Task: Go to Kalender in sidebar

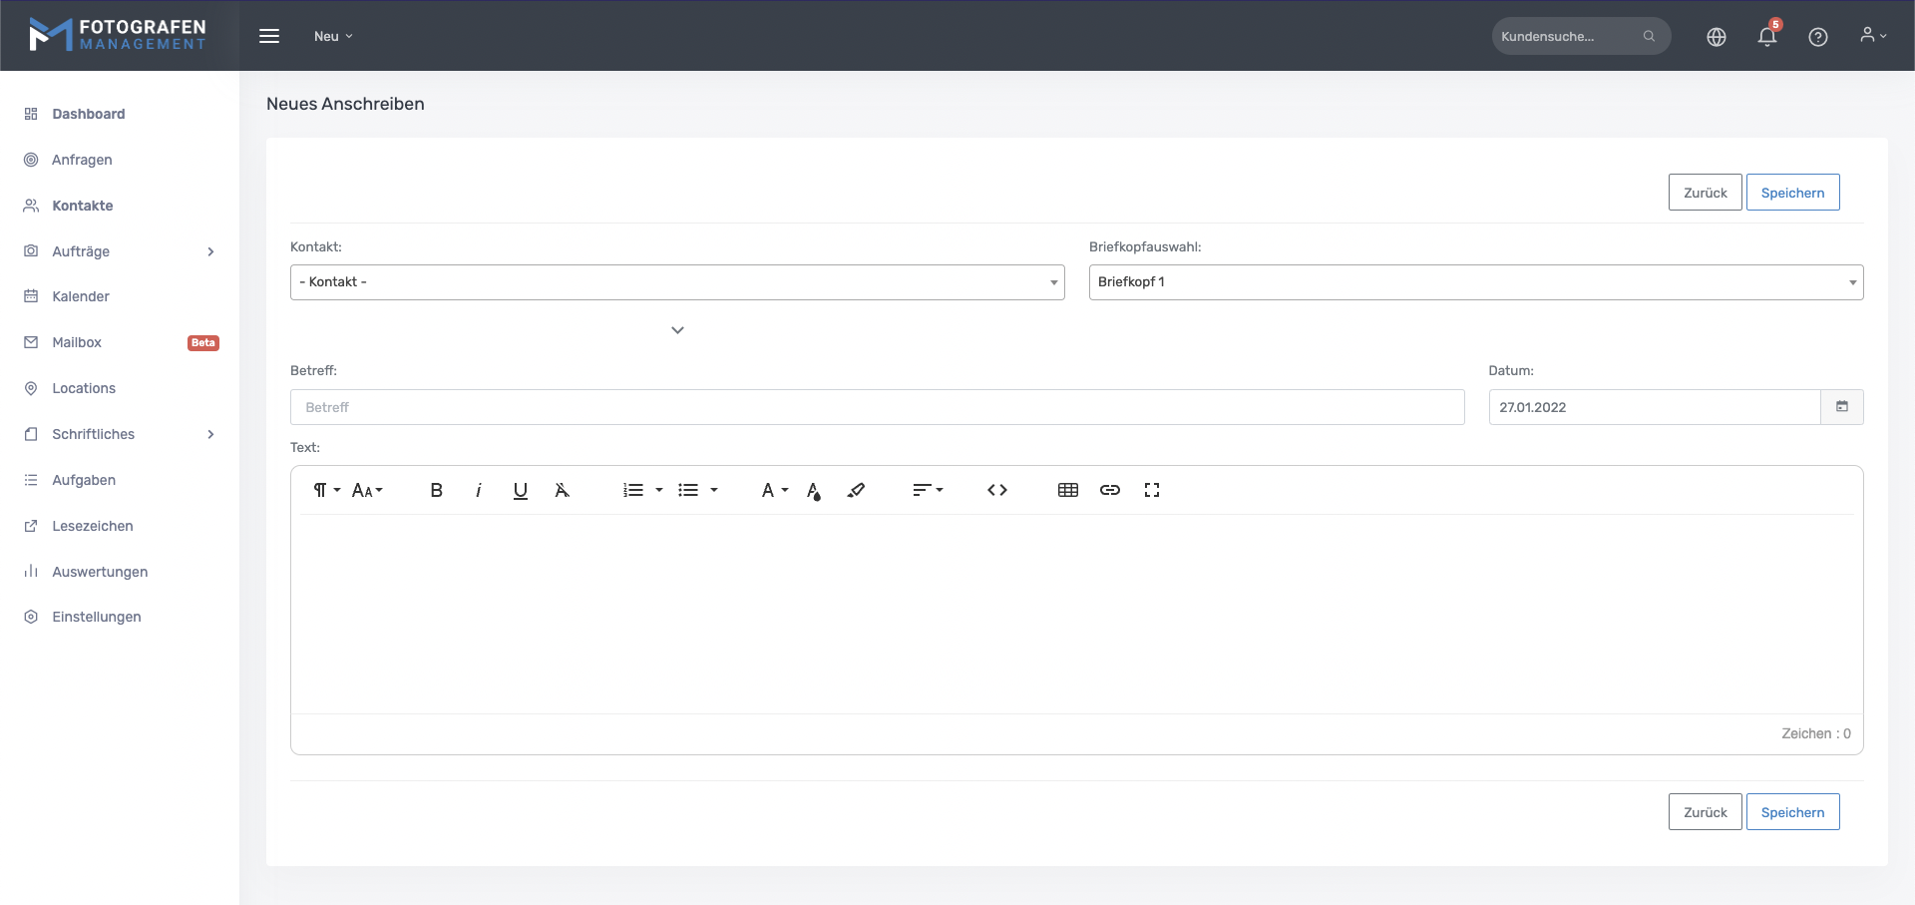Action: pyautogui.click(x=81, y=296)
